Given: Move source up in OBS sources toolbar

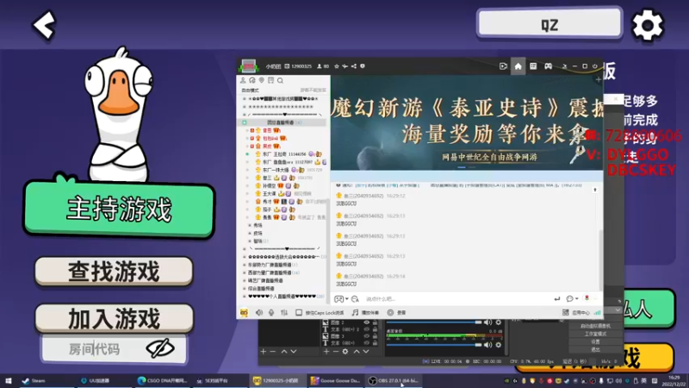Looking at the screenshot, I should point(357,352).
